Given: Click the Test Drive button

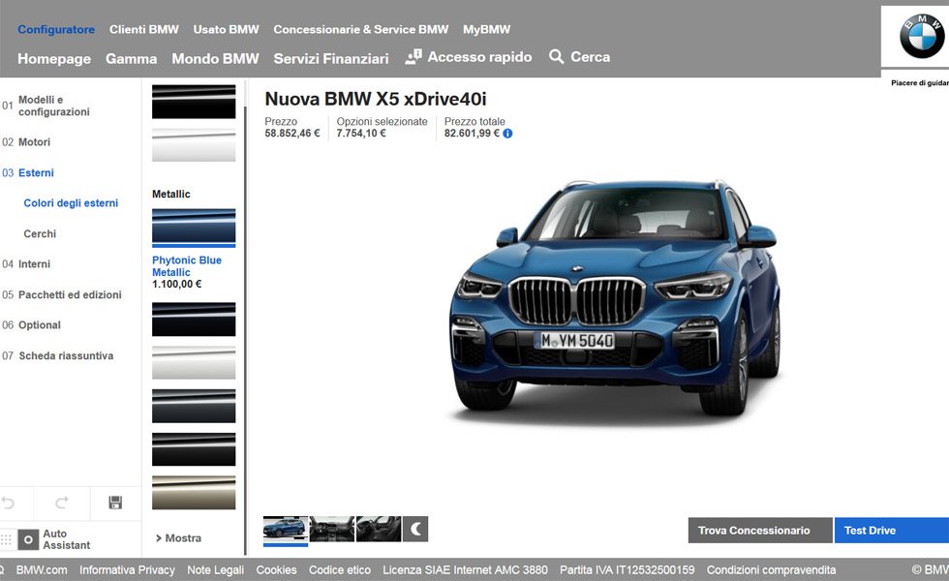Looking at the screenshot, I should coord(891,531).
